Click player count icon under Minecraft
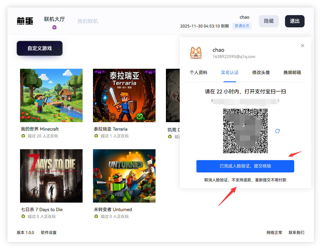 tap(23, 136)
